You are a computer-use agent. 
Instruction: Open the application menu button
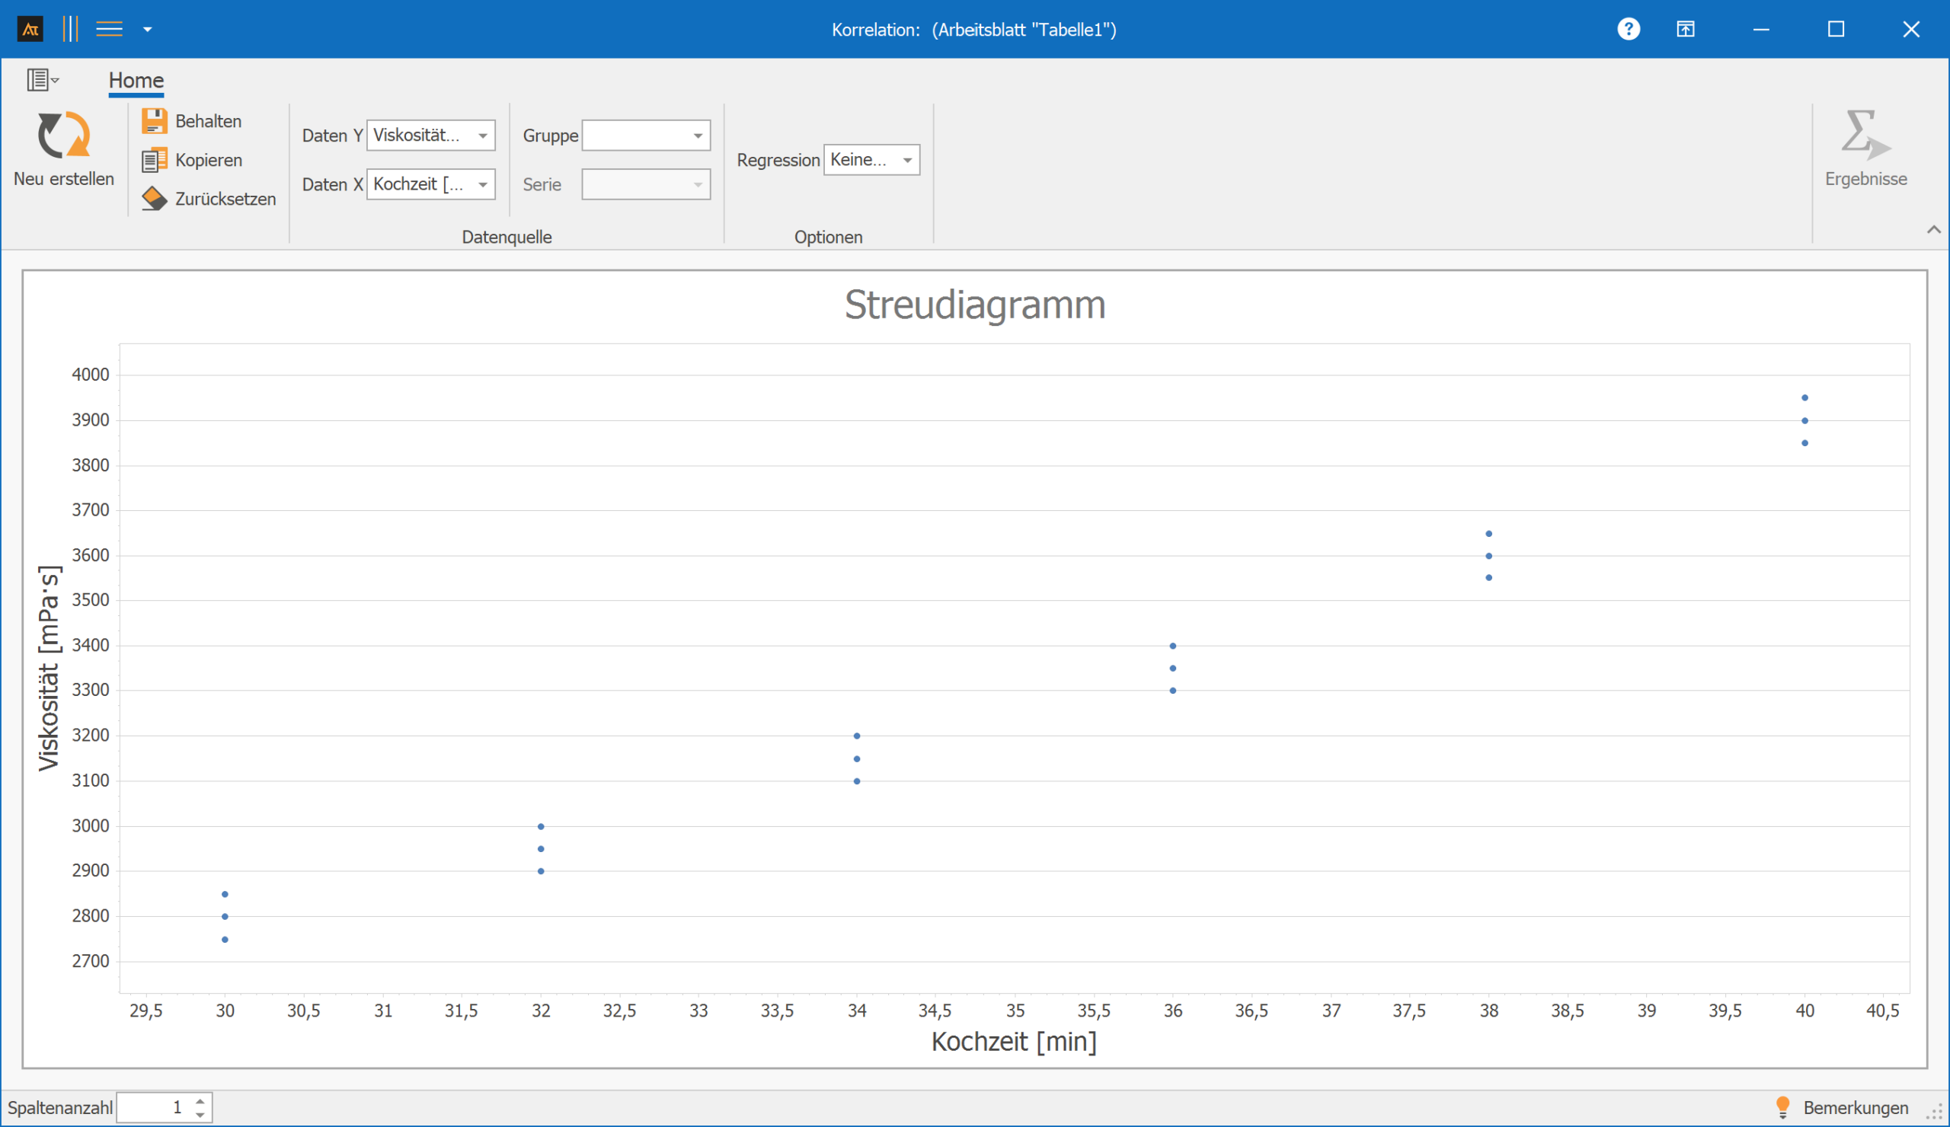42,80
